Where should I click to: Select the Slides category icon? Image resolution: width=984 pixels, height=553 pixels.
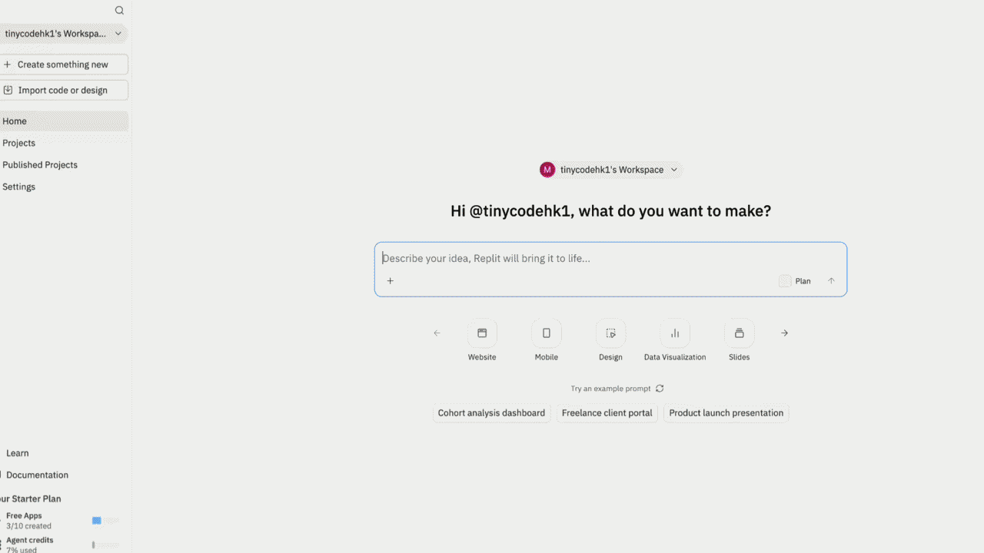click(739, 332)
